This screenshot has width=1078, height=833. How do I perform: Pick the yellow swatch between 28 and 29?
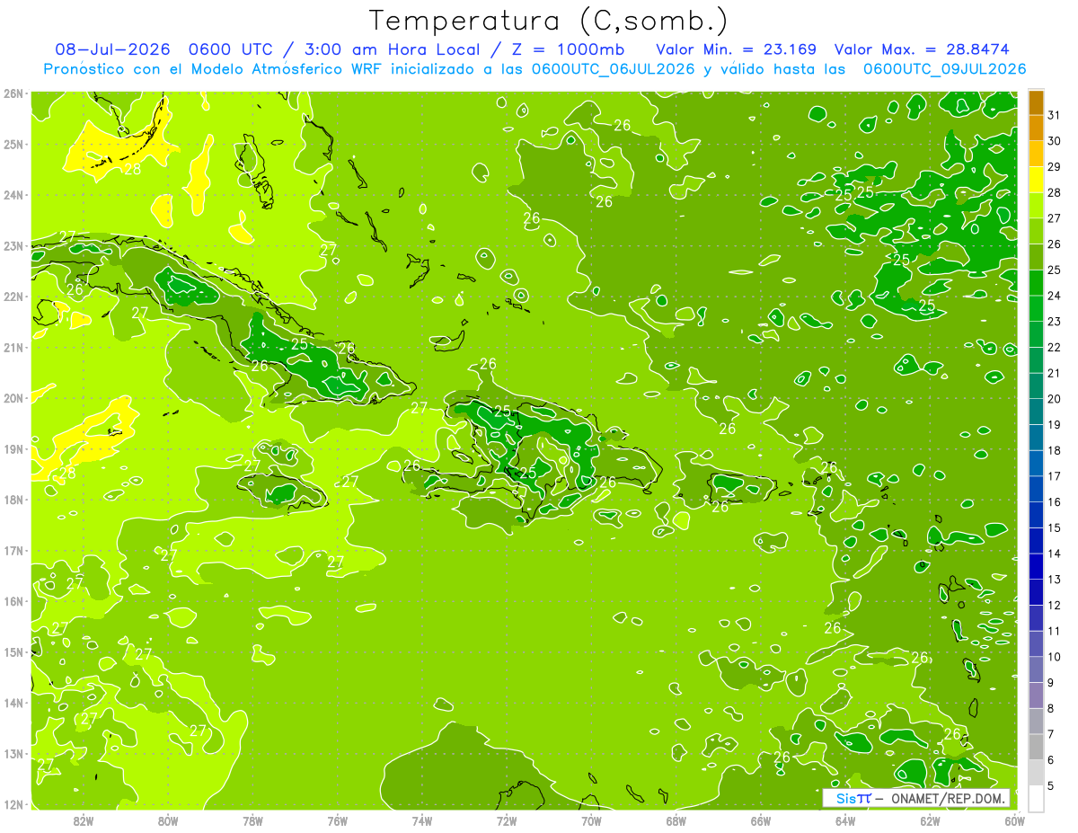pyautogui.click(x=1036, y=180)
